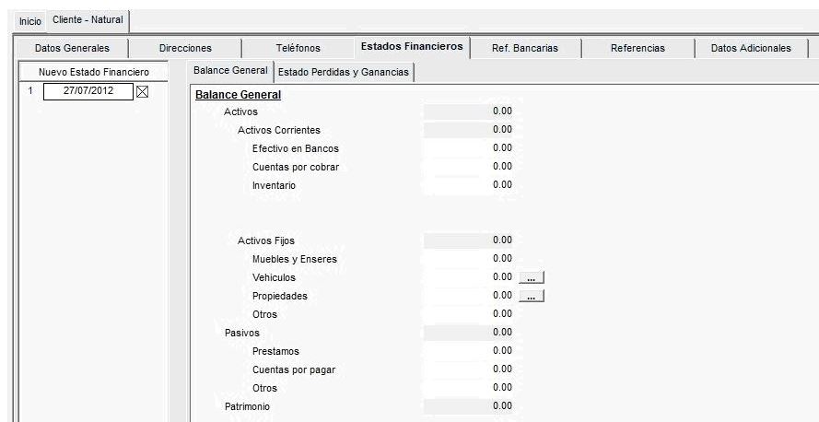This screenshot has width=819, height=422.
Task: Select the Ref. Bancarias tab
Action: coord(525,48)
